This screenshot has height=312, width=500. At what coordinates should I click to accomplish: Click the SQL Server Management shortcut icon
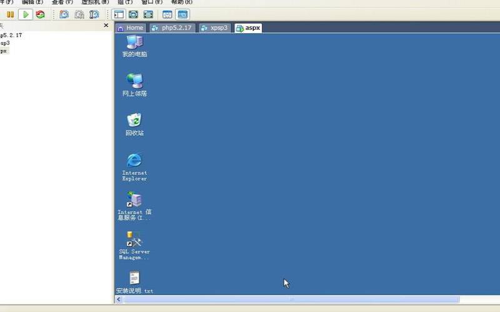[134, 245]
